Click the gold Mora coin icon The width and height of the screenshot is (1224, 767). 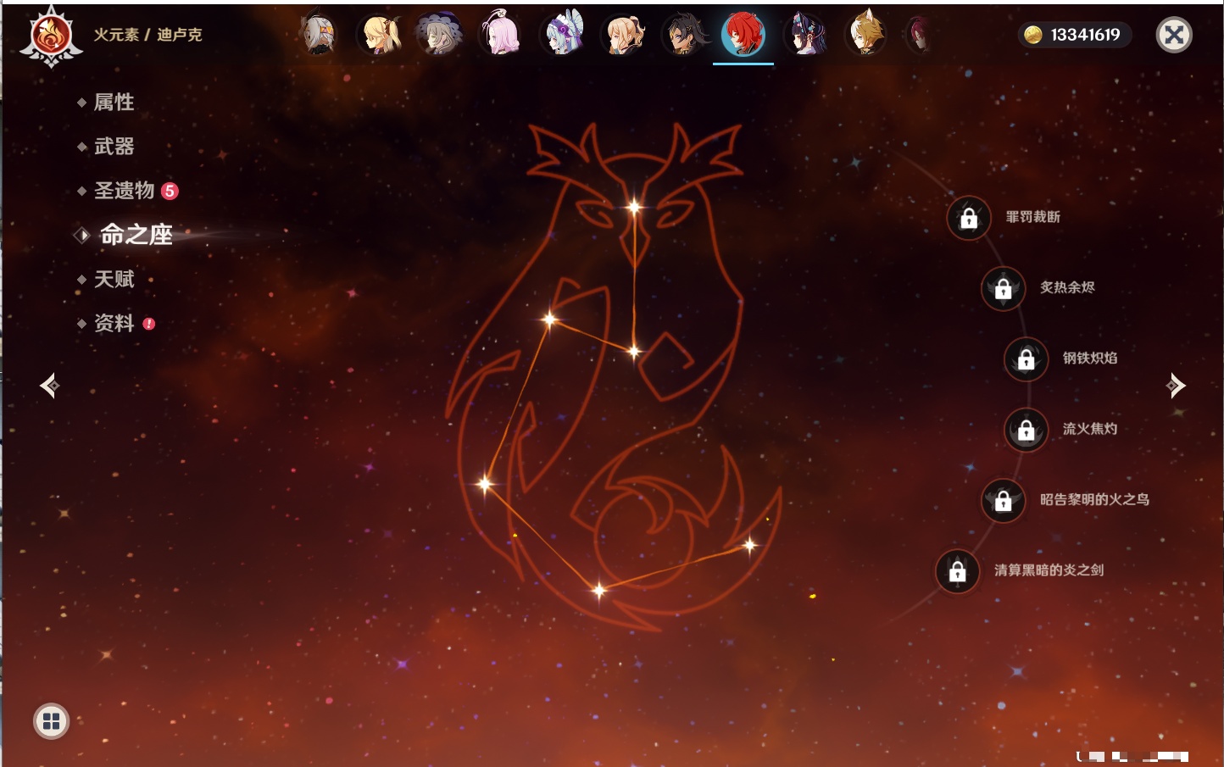[x=1032, y=35]
